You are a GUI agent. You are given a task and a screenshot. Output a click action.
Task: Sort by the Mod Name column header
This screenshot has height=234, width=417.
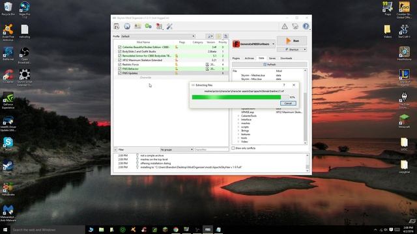pos(143,42)
